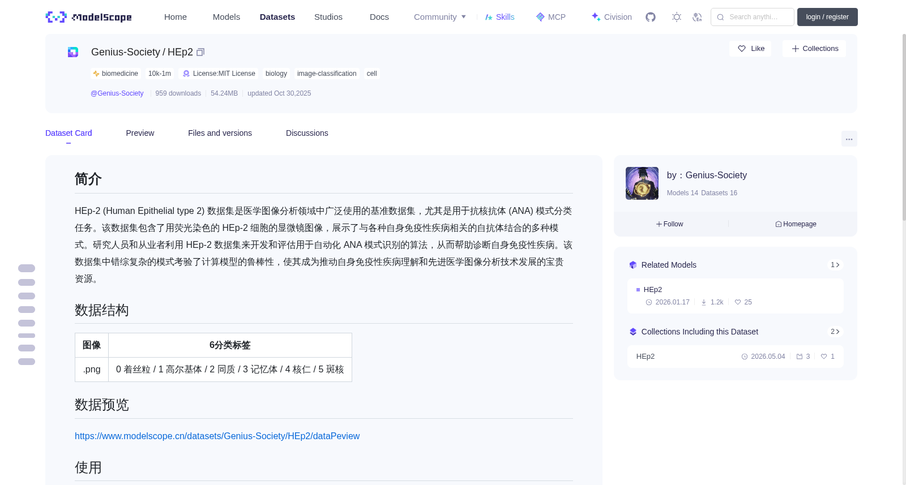Click Collections Including this Dataset heading

click(x=700, y=332)
